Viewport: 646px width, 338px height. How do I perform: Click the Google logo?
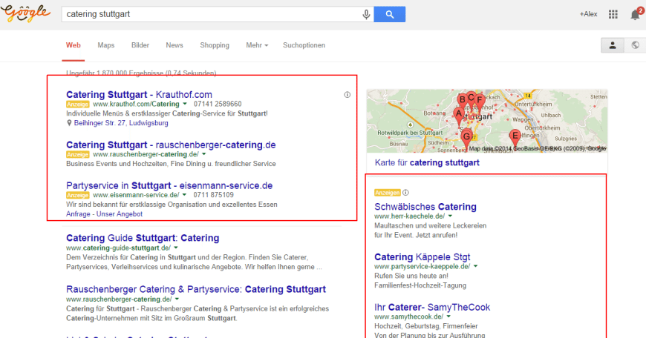pos(27,13)
